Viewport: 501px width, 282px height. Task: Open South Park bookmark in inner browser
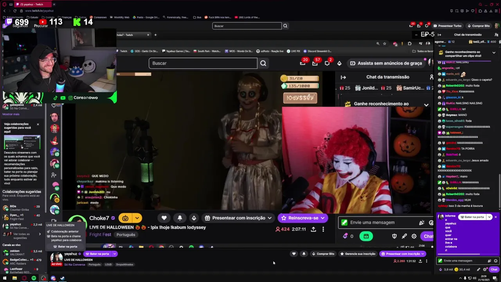click(x=206, y=51)
